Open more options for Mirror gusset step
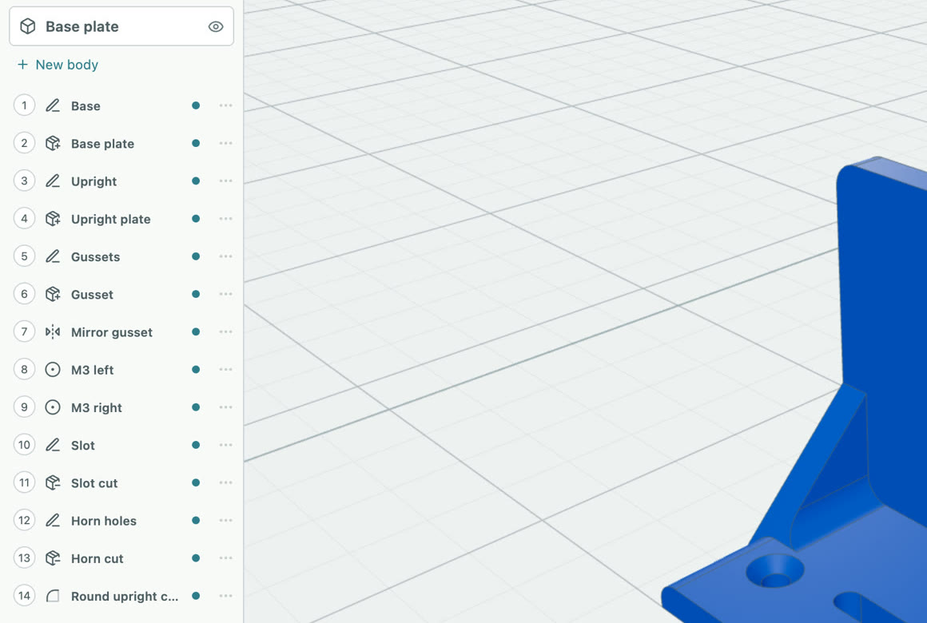This screenshot has width=927, height=623. point(226,331)
